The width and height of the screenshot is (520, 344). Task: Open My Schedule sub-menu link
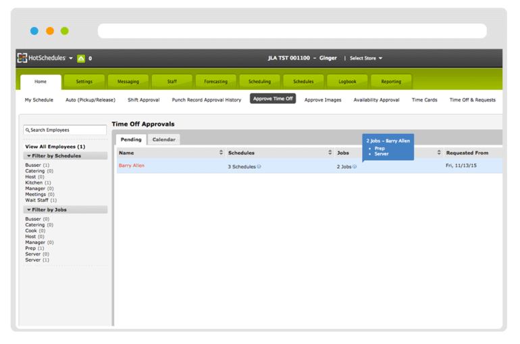(x=38, y=100)
